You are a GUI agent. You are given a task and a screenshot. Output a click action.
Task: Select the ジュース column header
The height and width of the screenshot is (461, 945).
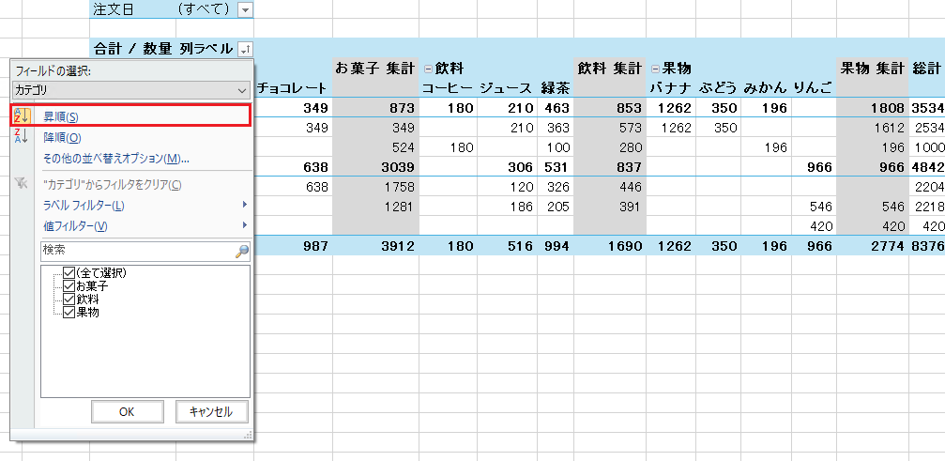(506, 88)
